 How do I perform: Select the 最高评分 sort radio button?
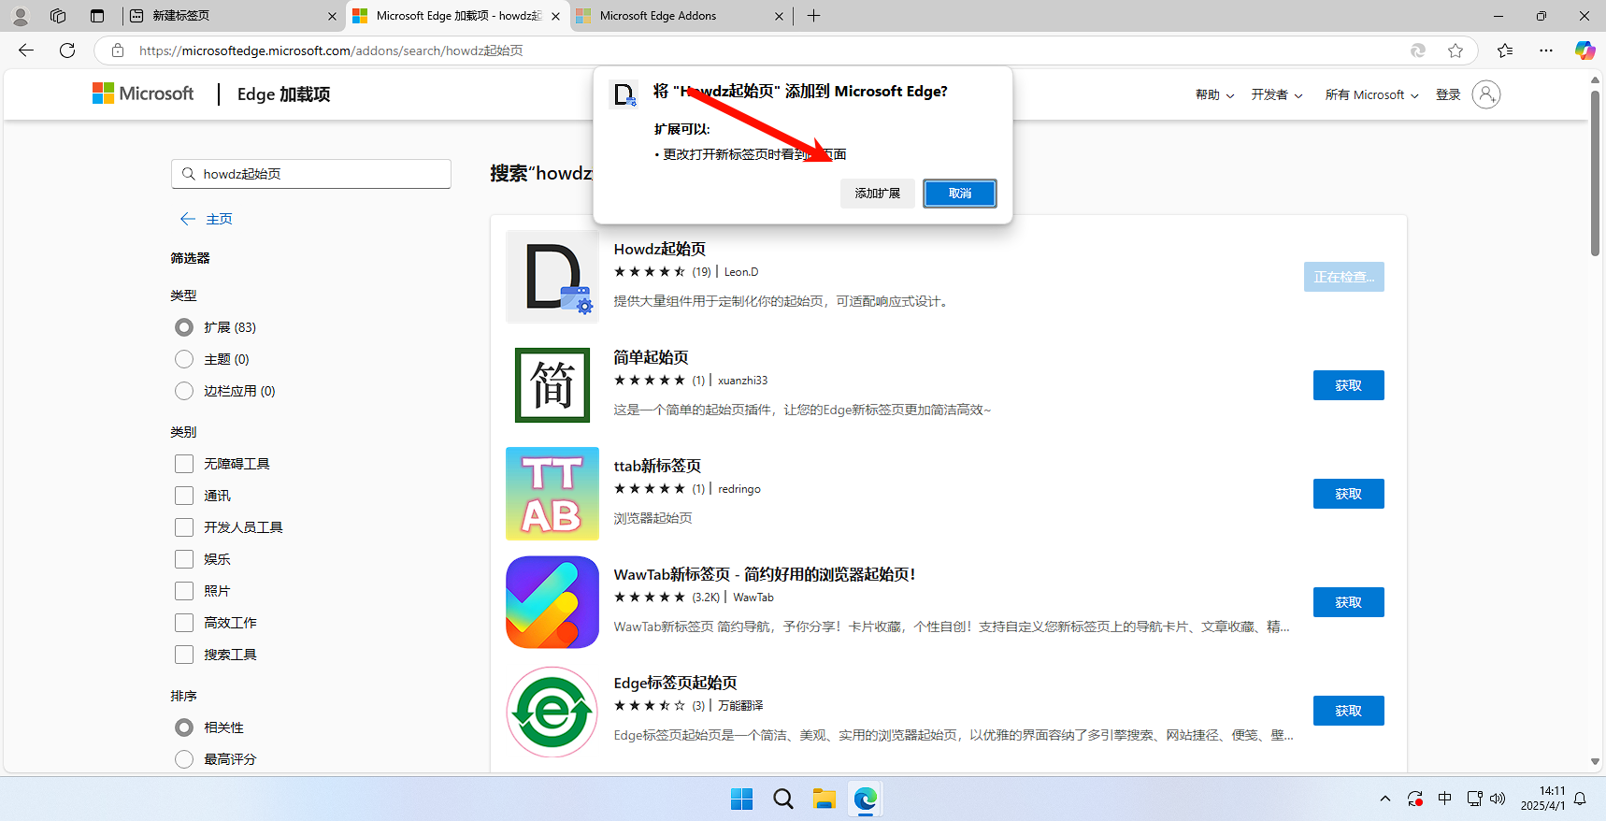pyautogui.click(x=184, y=759)
